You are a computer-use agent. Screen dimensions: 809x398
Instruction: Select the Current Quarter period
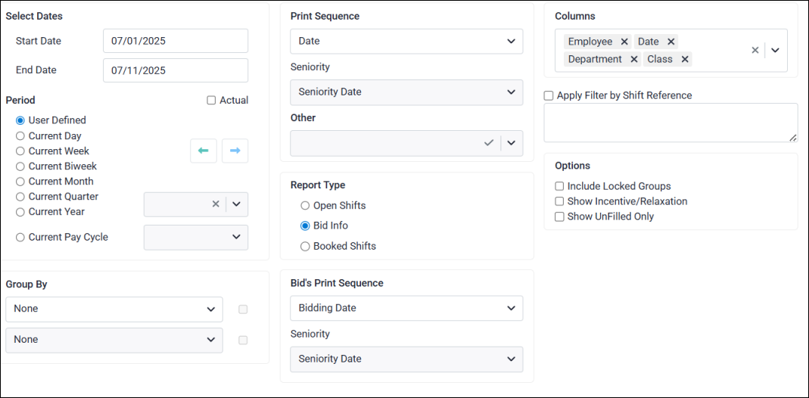pos(20,197)
